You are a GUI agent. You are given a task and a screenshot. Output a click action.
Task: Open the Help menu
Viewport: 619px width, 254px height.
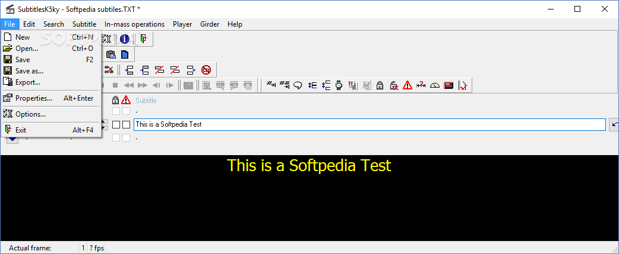(235, 24)
